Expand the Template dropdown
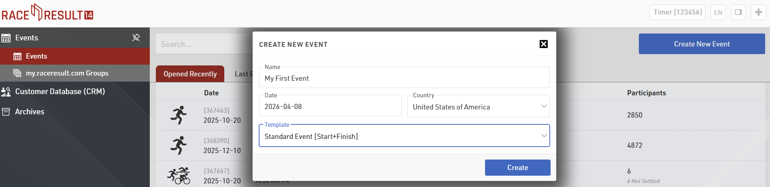Image resolution: width=770 pixels, height=187 pixels. [404, 137]
